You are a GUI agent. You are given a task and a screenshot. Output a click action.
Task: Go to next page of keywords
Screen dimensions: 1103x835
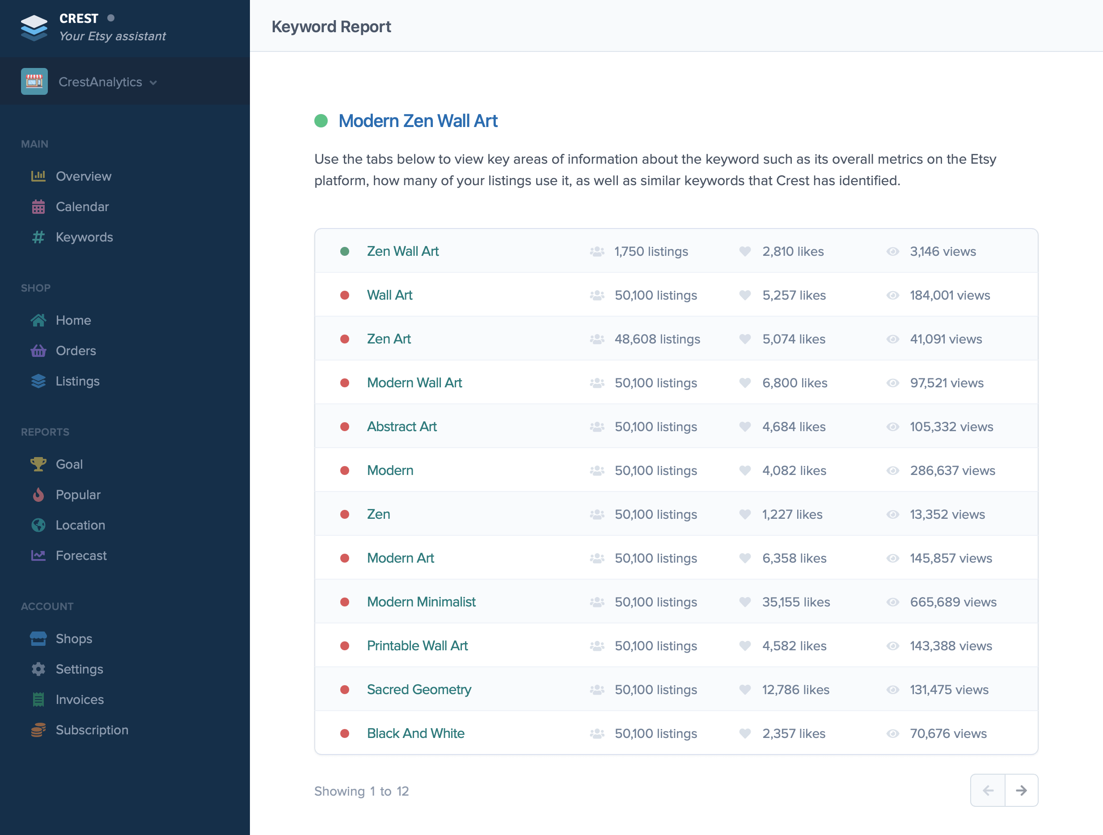pyautogui.click(x=1021, y=790)
